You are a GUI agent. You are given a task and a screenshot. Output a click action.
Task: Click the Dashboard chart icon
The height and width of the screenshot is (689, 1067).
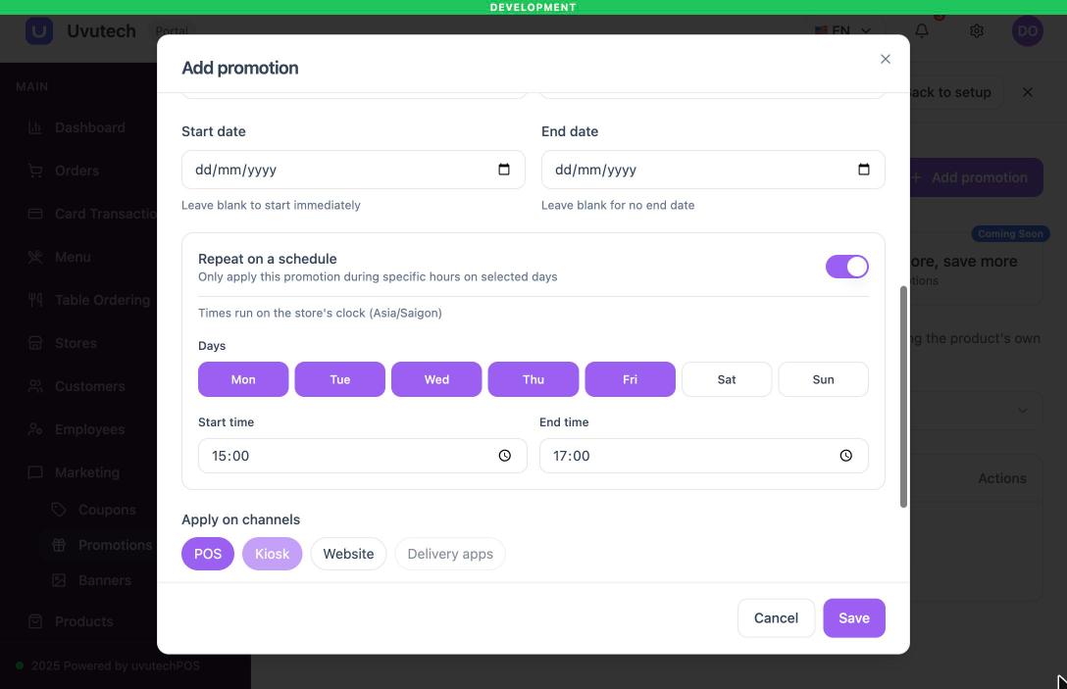pyautogui.click(x=35, y=127)
